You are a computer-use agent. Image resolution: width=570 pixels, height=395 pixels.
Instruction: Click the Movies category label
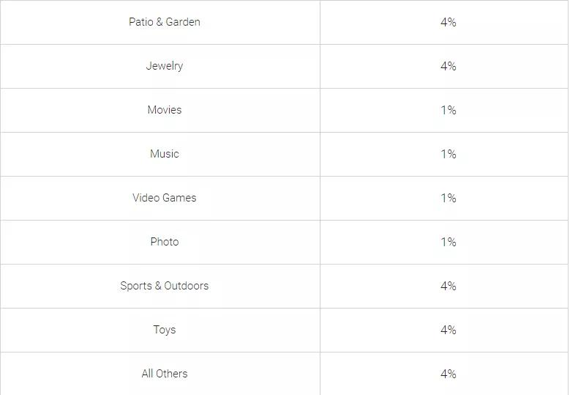point(164,110)
